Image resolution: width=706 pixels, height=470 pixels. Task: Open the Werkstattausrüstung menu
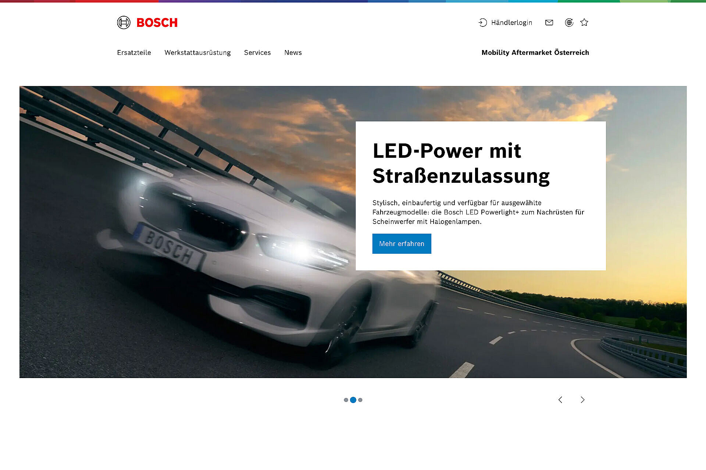pyautogui.click(x=197, y=53)
